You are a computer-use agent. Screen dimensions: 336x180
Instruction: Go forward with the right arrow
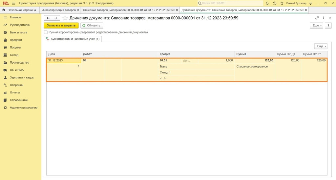coord(56,18)
